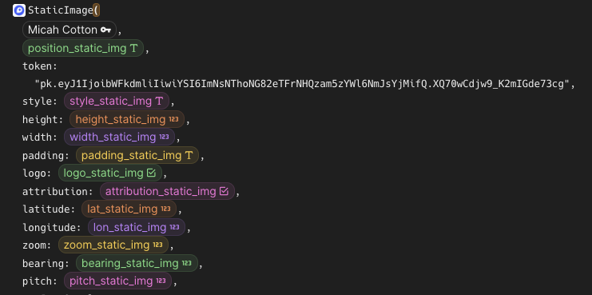Image resolution: width=592 pixels, height=295 pixels.
Task: Click the StaticImage function name
Action: pyautogui.click(x=60, y=10)
